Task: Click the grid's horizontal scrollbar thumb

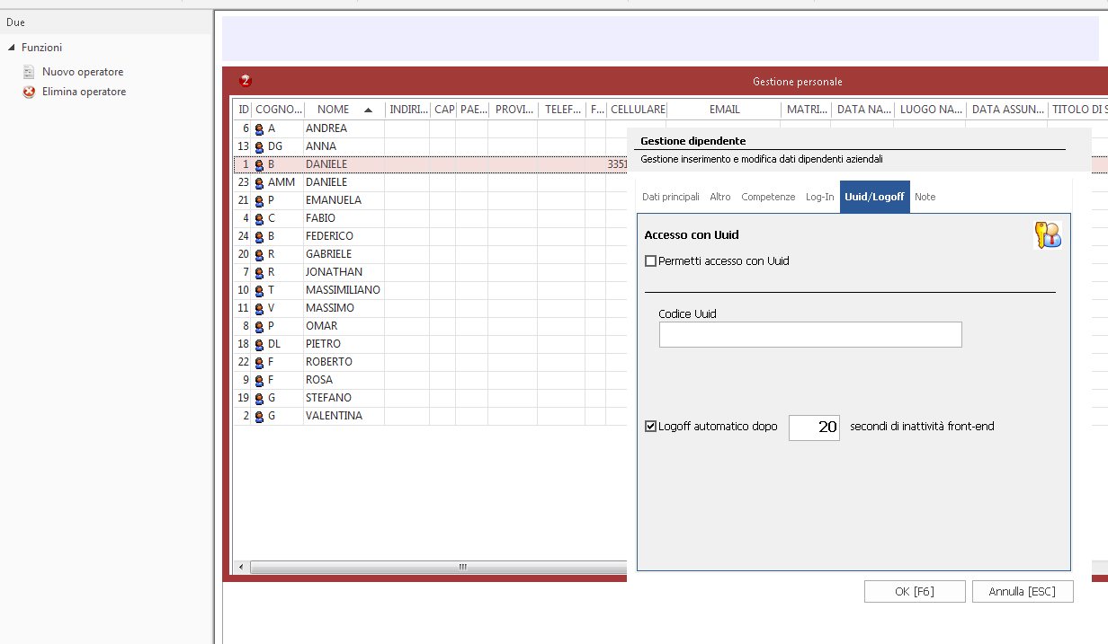Action: click(x=462, y=568)
